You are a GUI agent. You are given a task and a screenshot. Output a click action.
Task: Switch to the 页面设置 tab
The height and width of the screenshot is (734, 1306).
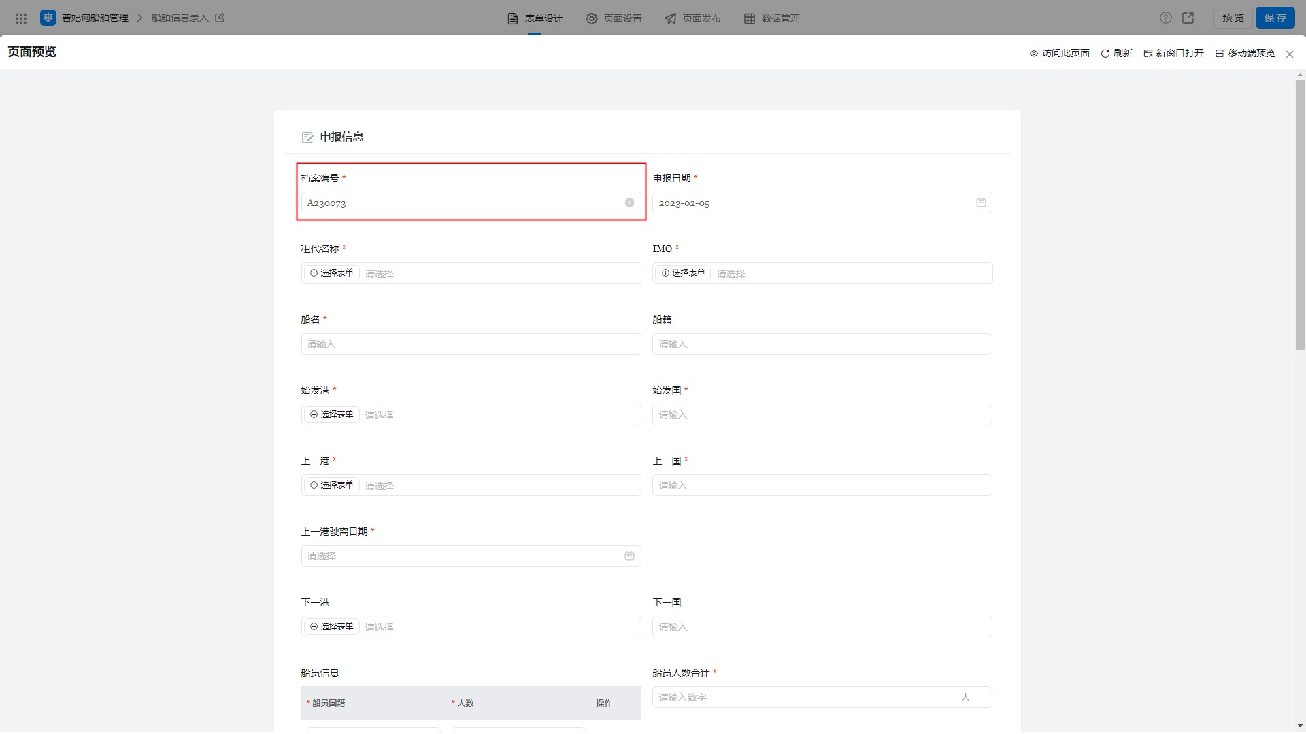614,18
